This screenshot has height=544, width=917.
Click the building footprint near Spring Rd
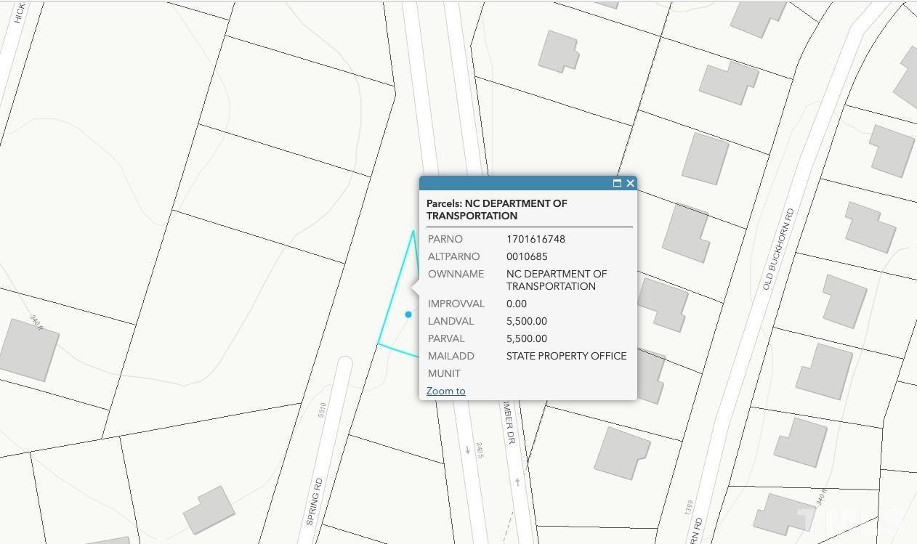[209, 510]
